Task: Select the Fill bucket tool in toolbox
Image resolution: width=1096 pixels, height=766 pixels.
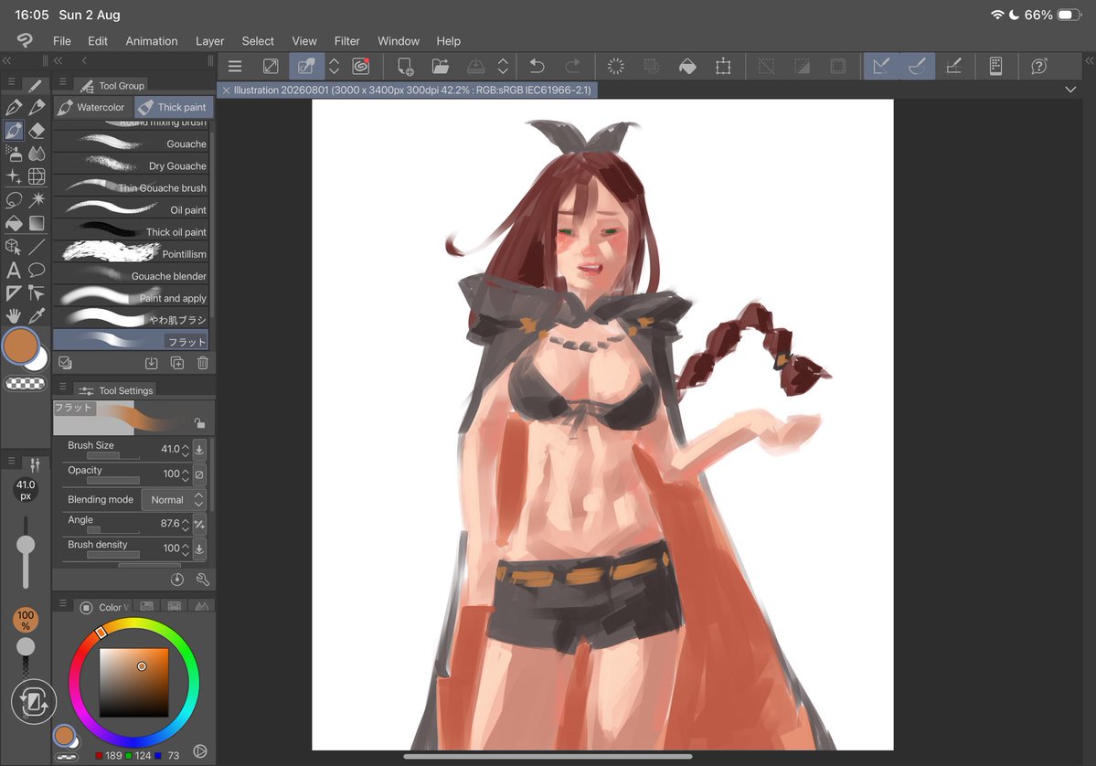Action: coord(14,223)
